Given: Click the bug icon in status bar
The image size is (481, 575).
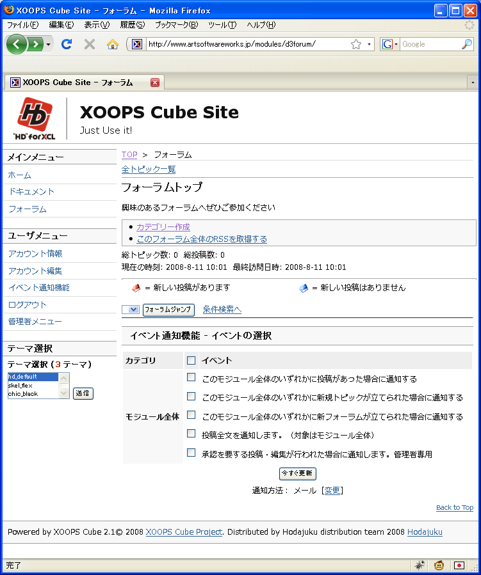Looking at the screenshot, I should pos(420,565).
